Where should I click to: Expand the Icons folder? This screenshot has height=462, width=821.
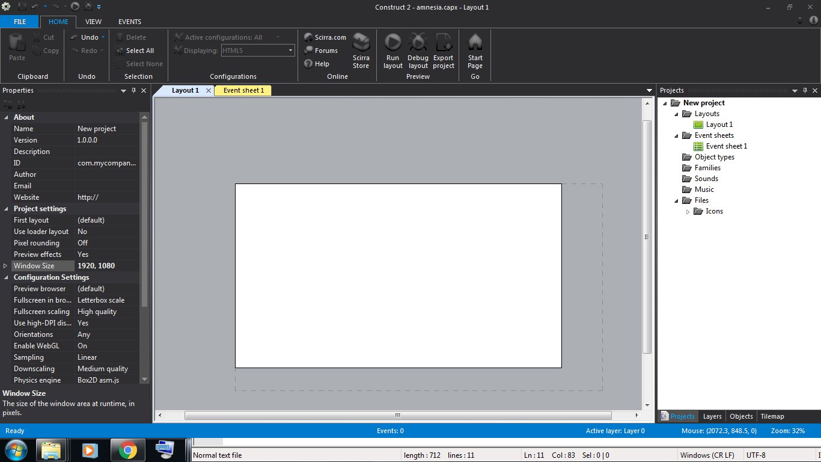tap(688, 211)
